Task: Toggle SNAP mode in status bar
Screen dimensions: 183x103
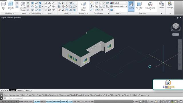Action: (x=26, y=102)
